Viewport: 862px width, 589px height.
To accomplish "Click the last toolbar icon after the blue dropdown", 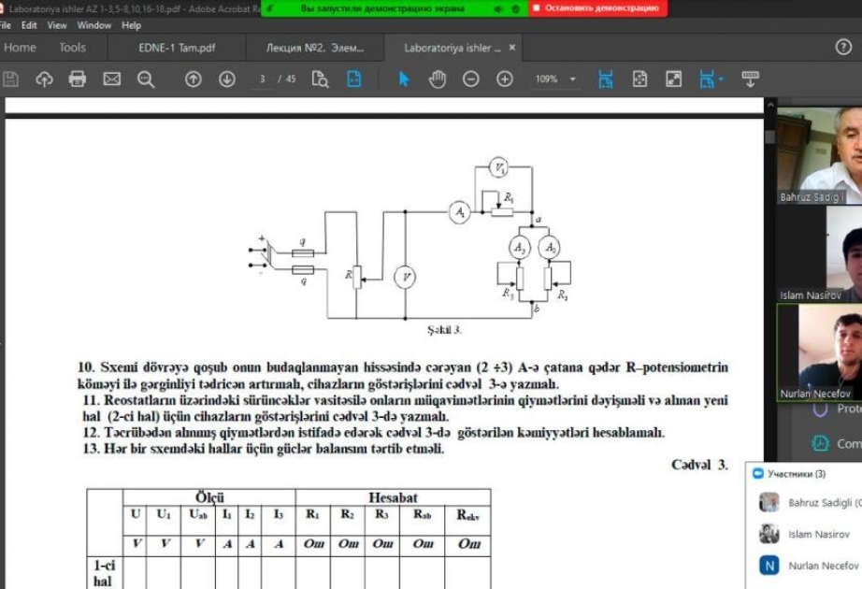I will tap(751, 79).
